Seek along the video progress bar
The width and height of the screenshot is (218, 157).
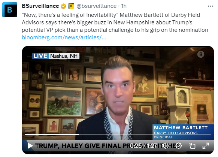click(x=118, y=135)
